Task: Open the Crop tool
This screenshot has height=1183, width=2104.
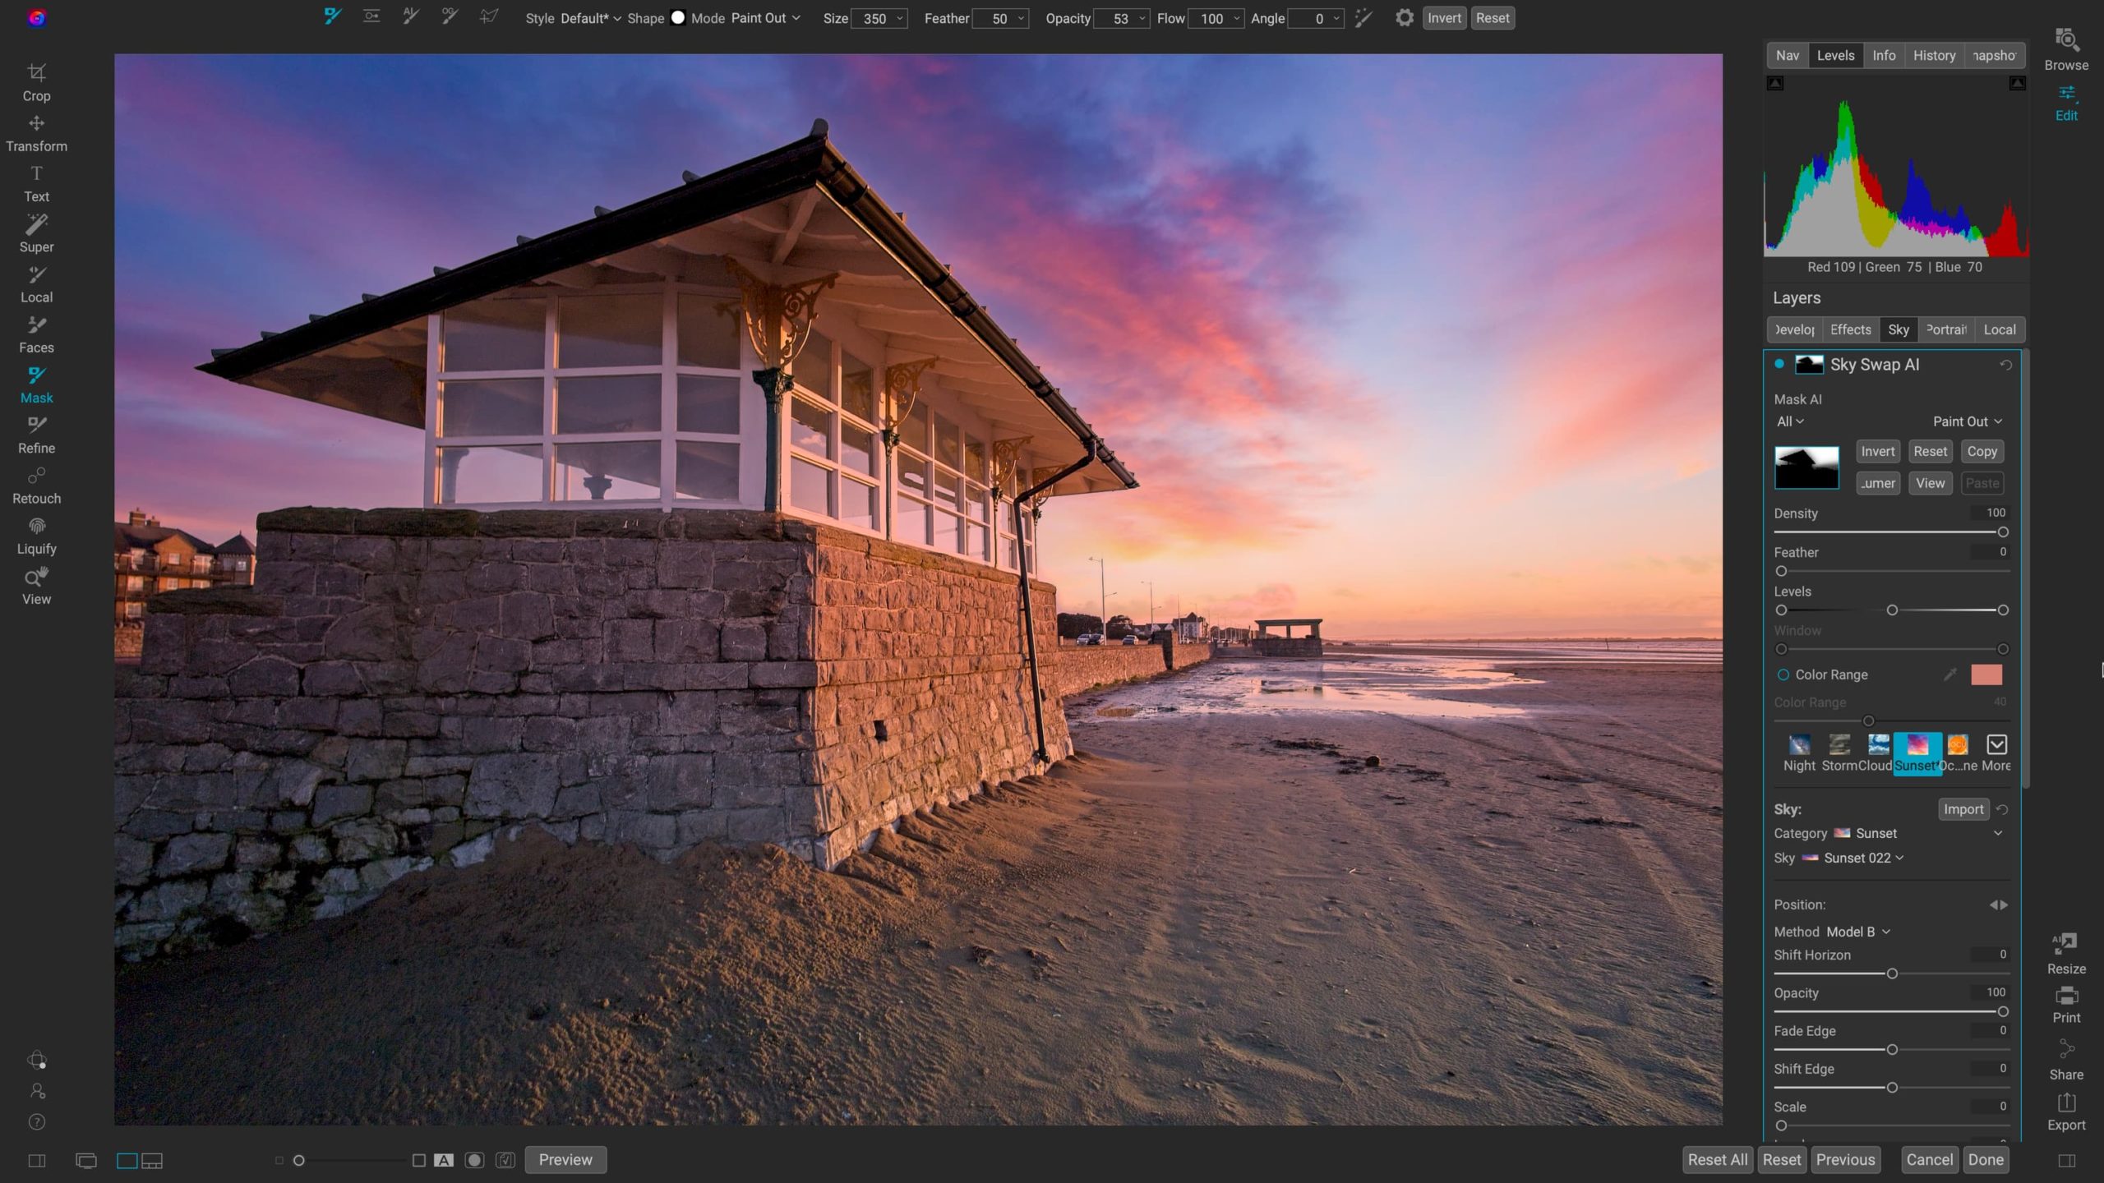Action: pos(36,81)
